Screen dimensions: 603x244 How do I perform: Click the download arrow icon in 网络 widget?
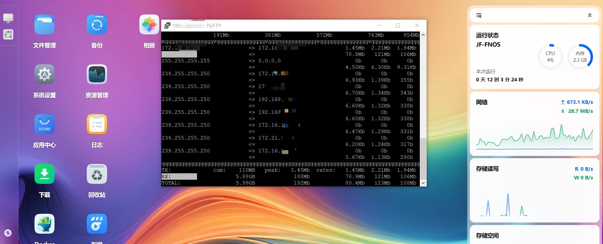coord(563,111)
